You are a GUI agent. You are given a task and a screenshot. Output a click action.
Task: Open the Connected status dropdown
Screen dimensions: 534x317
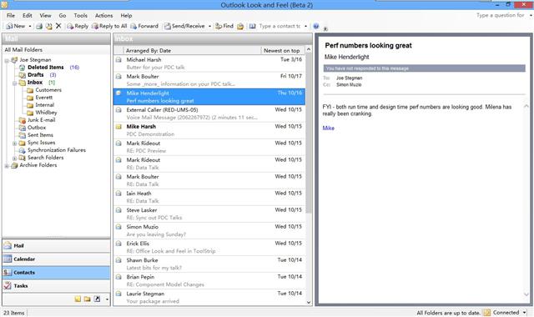coord(525,312)
